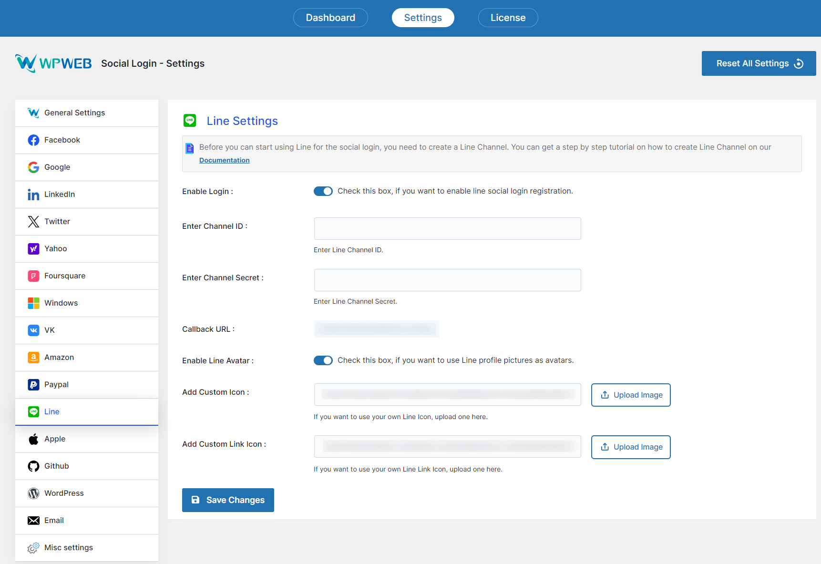
Task: Turn off Enable Line Avatar toggle
Action: coord(323,360)
